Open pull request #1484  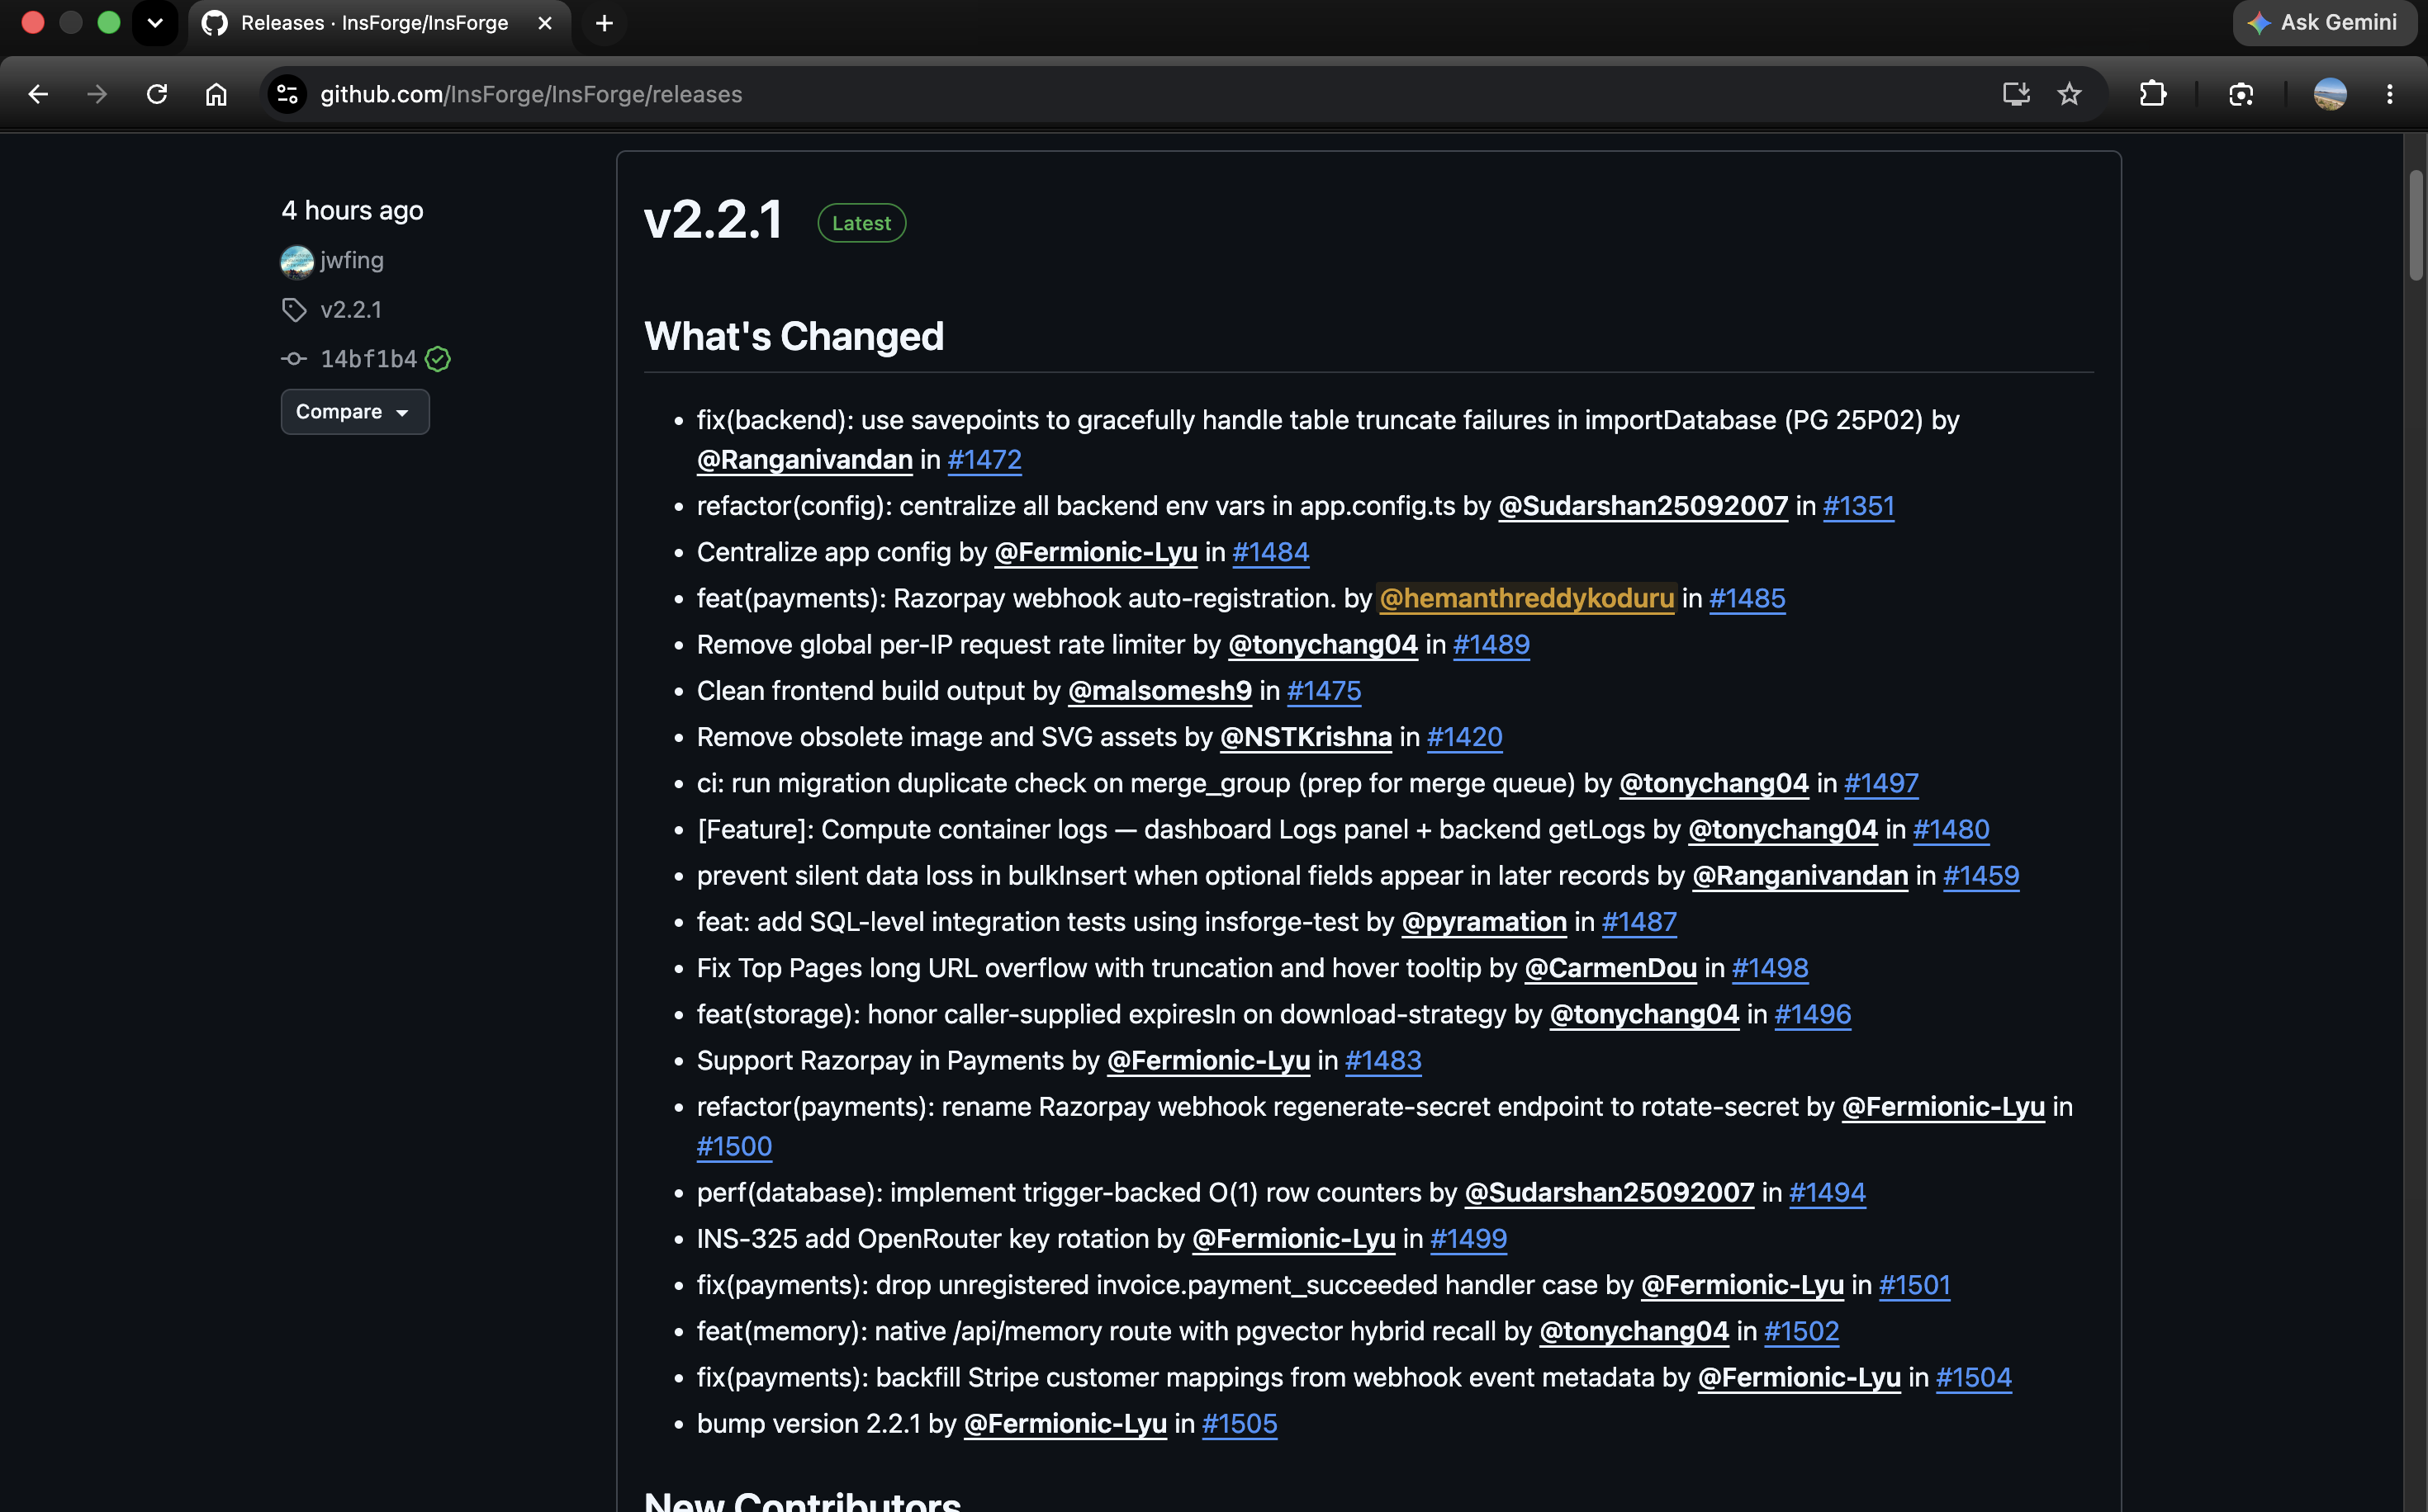1270,552
